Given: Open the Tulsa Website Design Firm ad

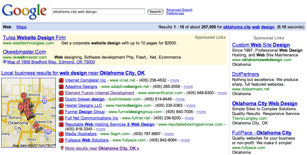Looking at the screenshot, I should 34,38.
